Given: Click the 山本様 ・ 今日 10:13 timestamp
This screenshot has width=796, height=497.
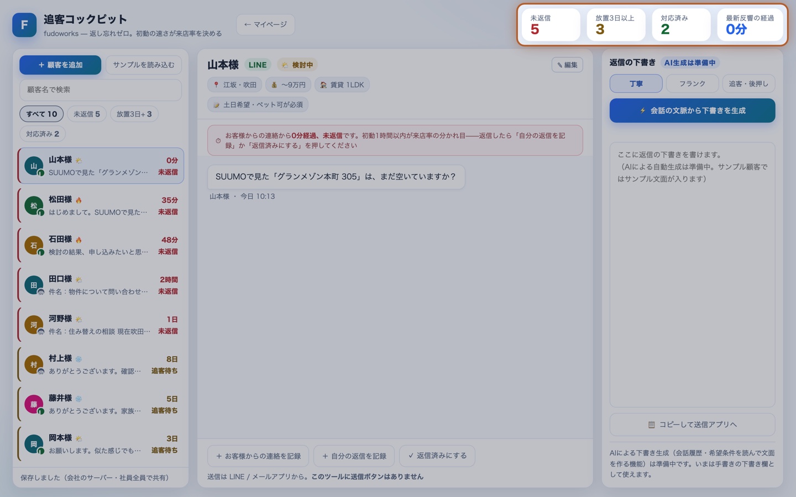Looking at the screenshot, I should [x=242, y=196].
